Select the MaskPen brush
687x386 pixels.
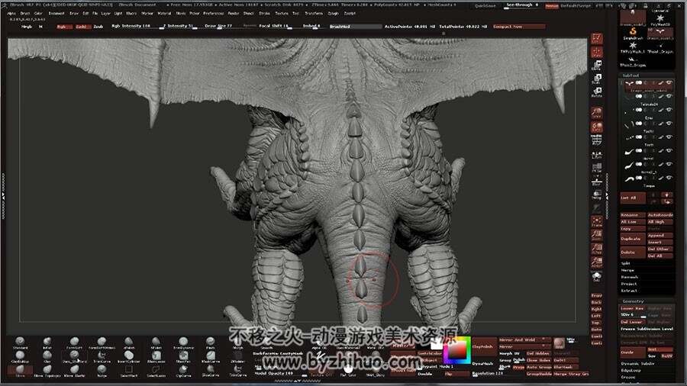point(183,357)
